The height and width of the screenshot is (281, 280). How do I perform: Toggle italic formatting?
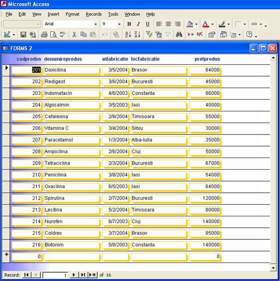[138, 24]
